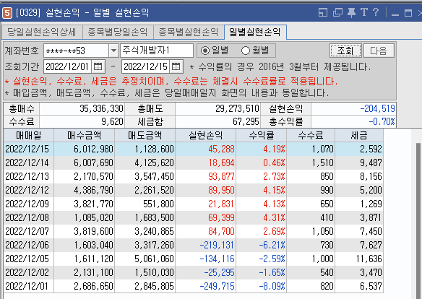The width and height of the screenshot is (422, 299).
Task: Click the total 수수료 value 9,620
Action: 112,121
